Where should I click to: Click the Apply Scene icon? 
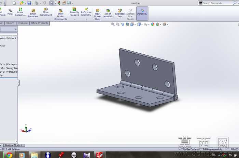tap(157, 24)
